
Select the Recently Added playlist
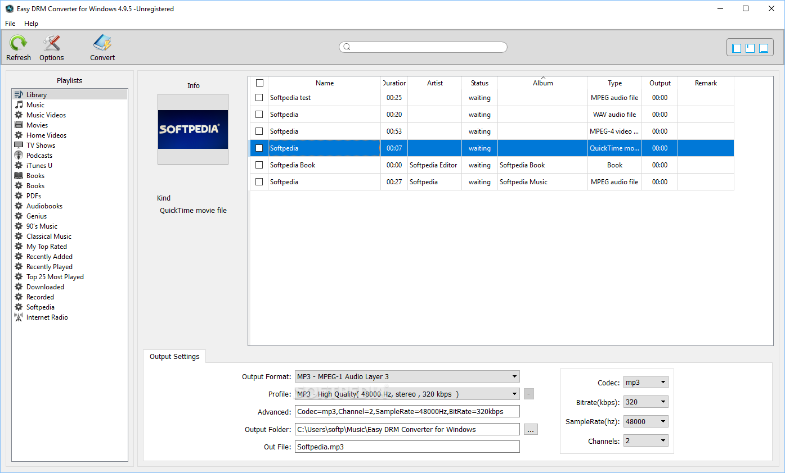pos(50,257)
